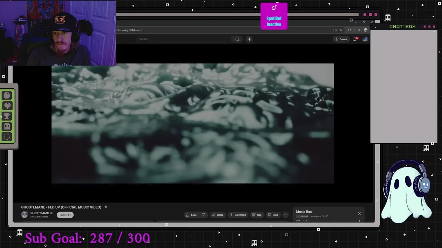The image size is (442, 248).
Task: Close the Music Box playlist panel
Action: [359, 214]
